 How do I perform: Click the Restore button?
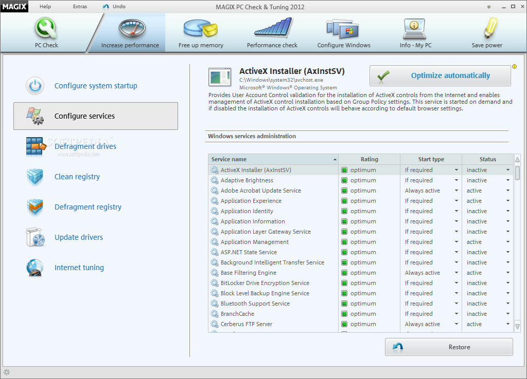click(x=449, y=347)
